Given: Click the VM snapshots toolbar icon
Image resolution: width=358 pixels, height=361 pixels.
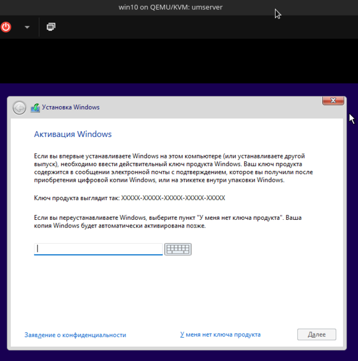Looking at the screenshot, I should coord(51,27).
